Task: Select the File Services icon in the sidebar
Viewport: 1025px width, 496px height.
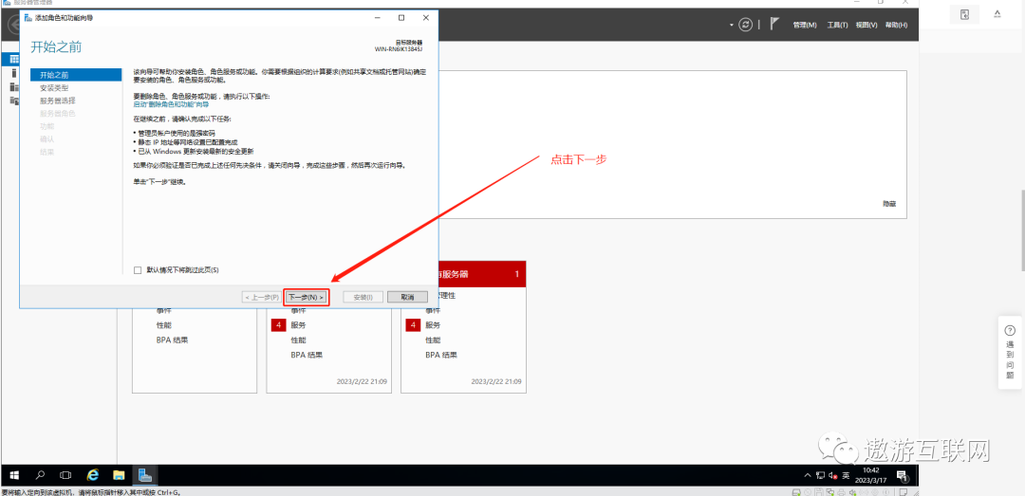Action: (13, 100)
